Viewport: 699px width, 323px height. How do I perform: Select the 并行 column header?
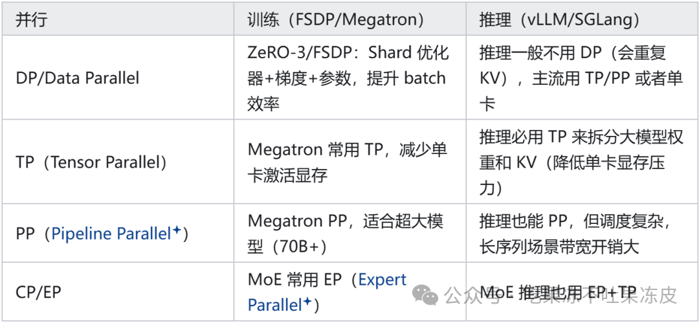tap(31, 21)
